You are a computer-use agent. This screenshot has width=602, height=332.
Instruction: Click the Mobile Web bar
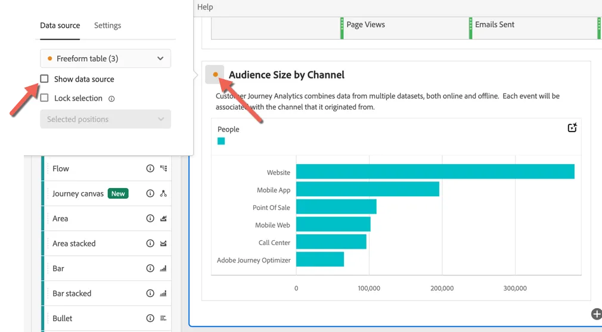[333, 224]
